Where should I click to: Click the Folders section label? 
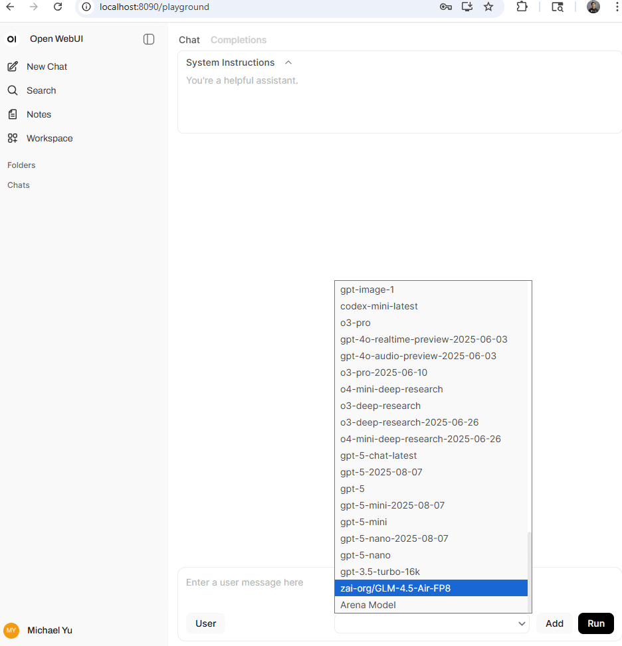pyautogui.click(x=21, y=165)
